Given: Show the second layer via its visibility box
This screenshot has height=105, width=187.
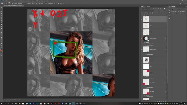Looking at the screenshot, I should point(142,26).
